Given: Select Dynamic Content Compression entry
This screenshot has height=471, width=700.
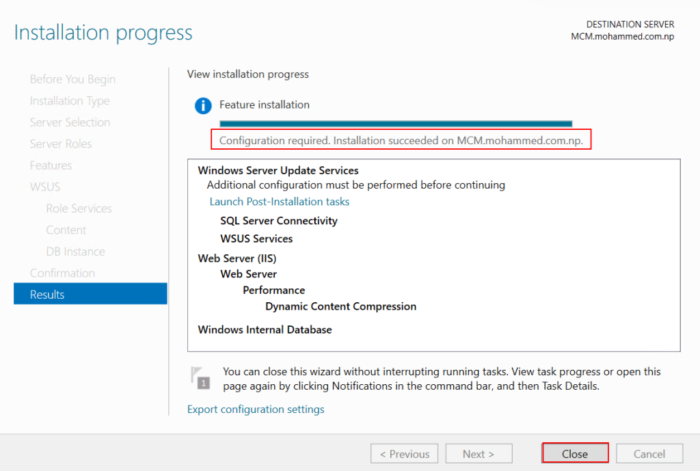Looking at the screenshot, I should pyautogui.click(x=340, y=306).
